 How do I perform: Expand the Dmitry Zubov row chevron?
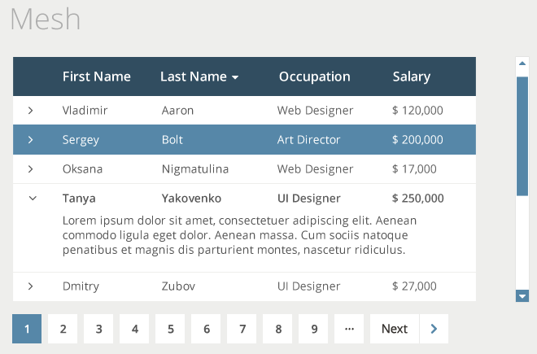point(30,286)
